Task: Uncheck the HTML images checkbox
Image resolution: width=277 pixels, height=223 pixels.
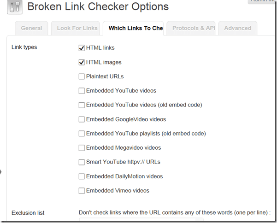Action: (82, 62)
